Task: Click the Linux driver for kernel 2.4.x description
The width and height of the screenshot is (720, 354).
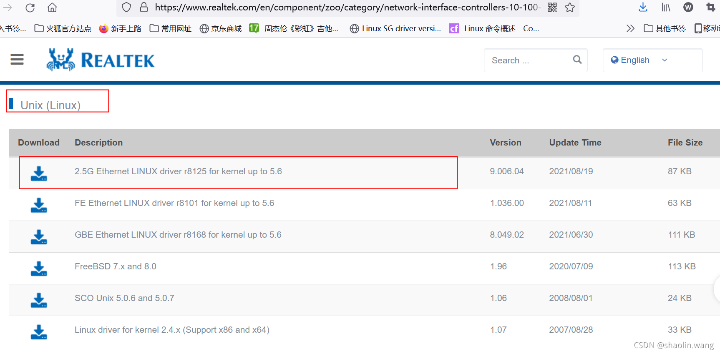Action: click(172, 330)
